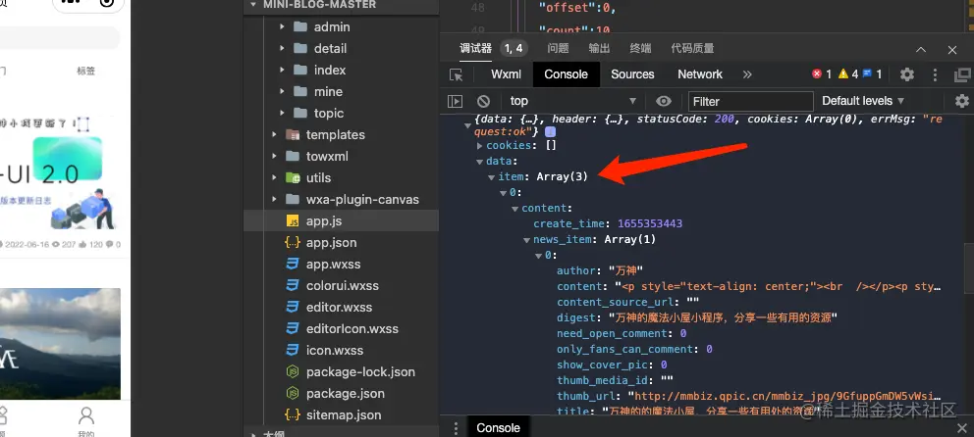The width and height of the screenshot is (974, 437).
Task: Open the 问题 tab
Action: coord(558,48)
